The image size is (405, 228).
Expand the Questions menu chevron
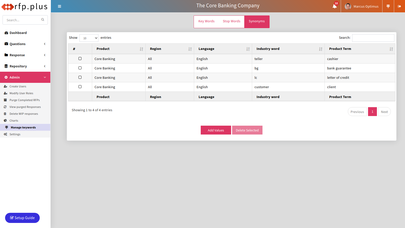pyautogui.click(x=45, y=44)
